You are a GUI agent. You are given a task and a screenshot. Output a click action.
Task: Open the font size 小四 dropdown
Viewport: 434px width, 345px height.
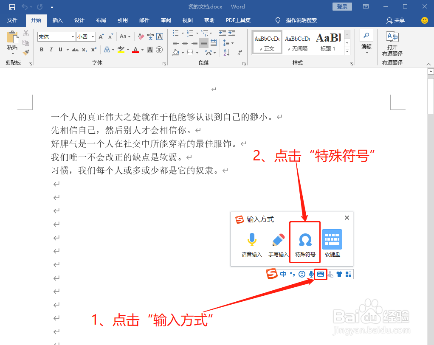[93, 36]
